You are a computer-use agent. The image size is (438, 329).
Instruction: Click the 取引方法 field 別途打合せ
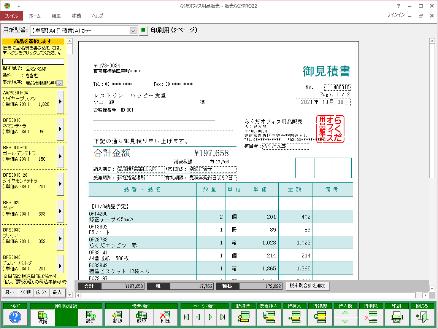[213, 169]
